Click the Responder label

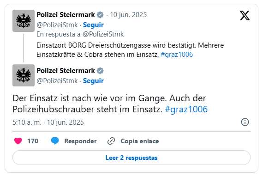pyautogui.click(x=80, y=141)
